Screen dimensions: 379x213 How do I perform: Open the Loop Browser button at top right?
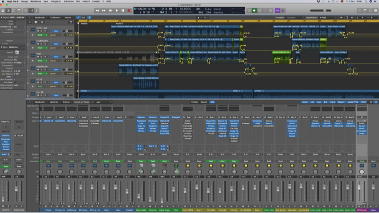click(370, 10)
